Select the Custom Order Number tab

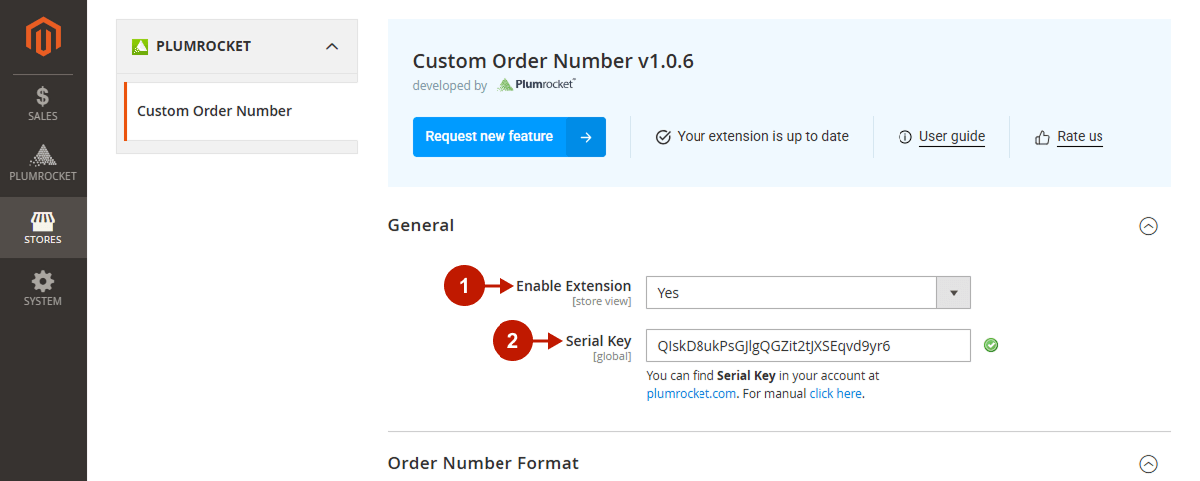(x=214, y=111)
